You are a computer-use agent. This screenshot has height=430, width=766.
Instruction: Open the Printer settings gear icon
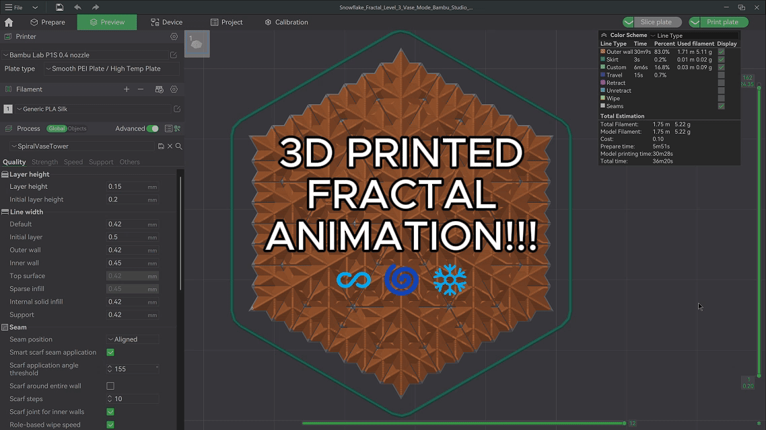[174, 37]
